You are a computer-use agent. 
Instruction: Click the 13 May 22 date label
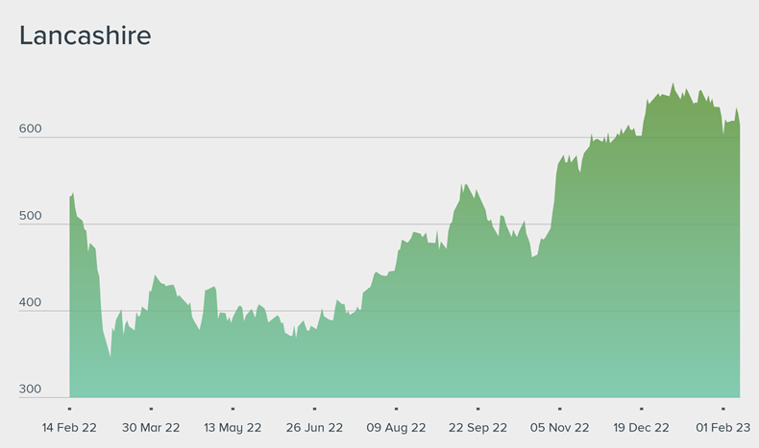click(233, 427)
